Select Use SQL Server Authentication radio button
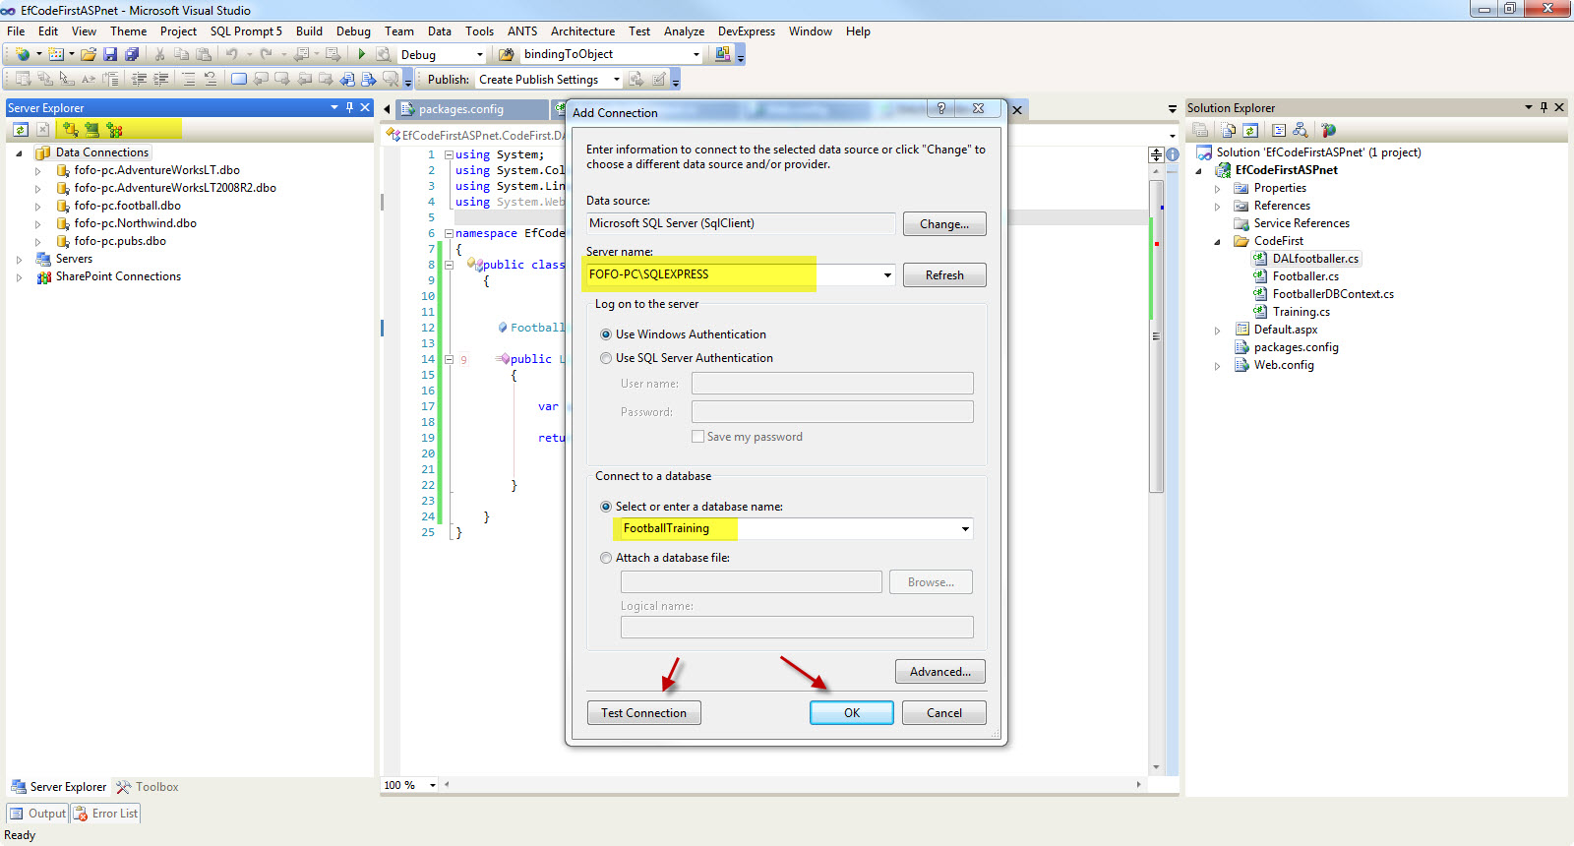 [x=606, y=358]
